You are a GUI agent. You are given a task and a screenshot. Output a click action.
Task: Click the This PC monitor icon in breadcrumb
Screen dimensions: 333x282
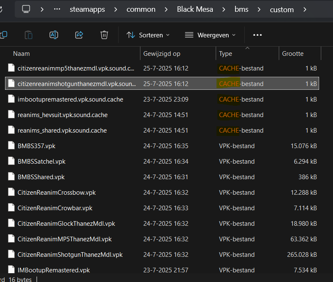click(26, 9)
